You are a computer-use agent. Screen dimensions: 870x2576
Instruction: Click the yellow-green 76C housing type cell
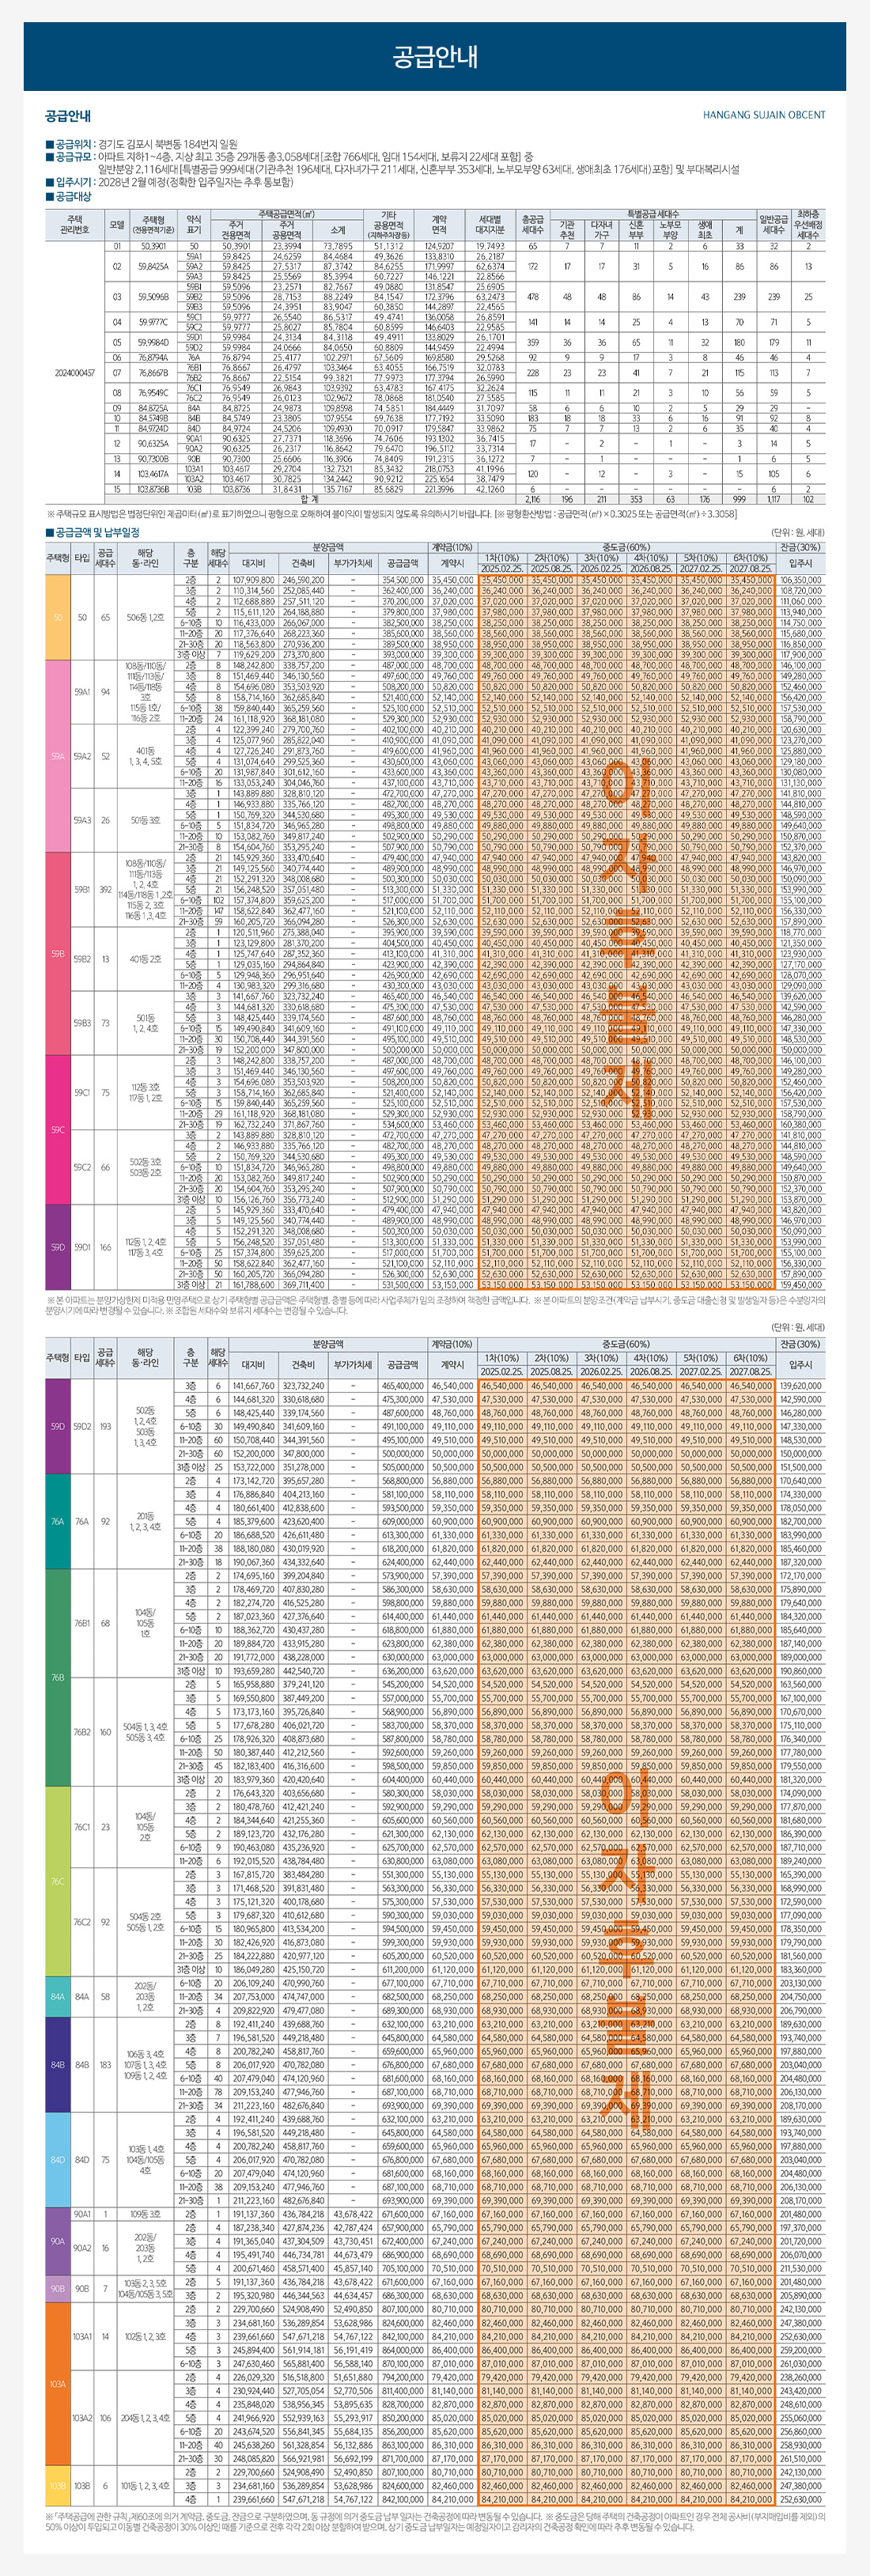pyautogui.click(x=58, y=1881)
